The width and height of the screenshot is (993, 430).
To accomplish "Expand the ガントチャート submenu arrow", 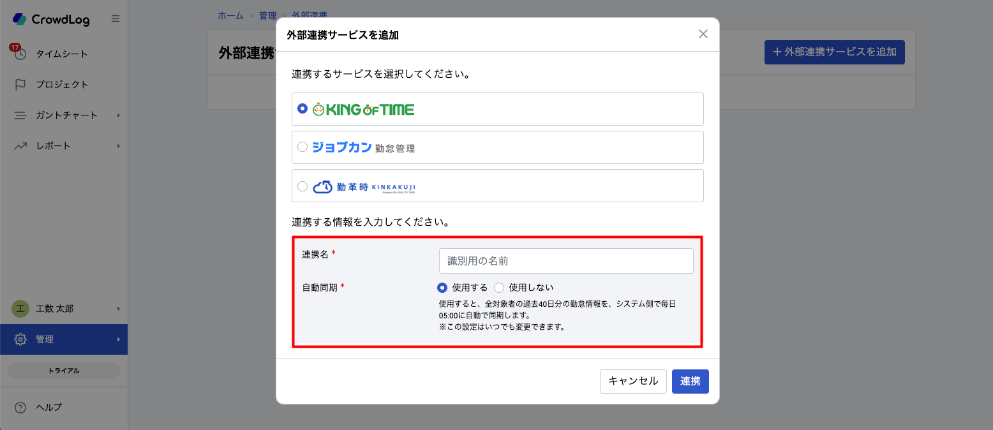I will [x=119, y=115].
